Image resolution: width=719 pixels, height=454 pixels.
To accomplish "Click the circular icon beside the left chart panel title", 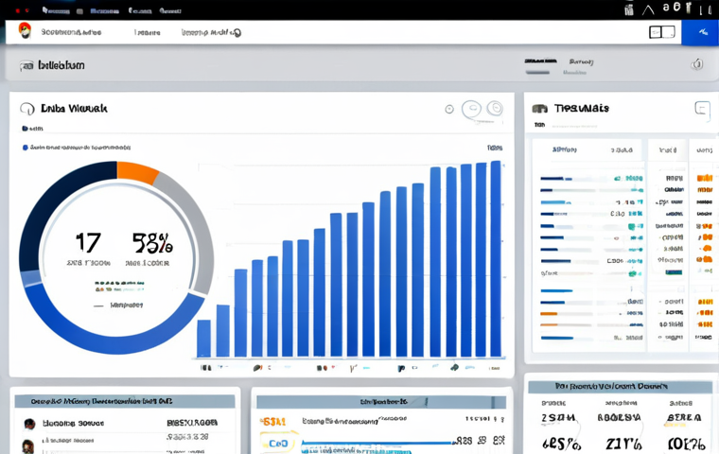I will click(27, 110).
